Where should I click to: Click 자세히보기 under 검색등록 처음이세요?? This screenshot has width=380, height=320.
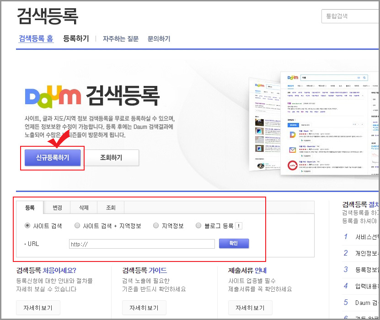38,308
